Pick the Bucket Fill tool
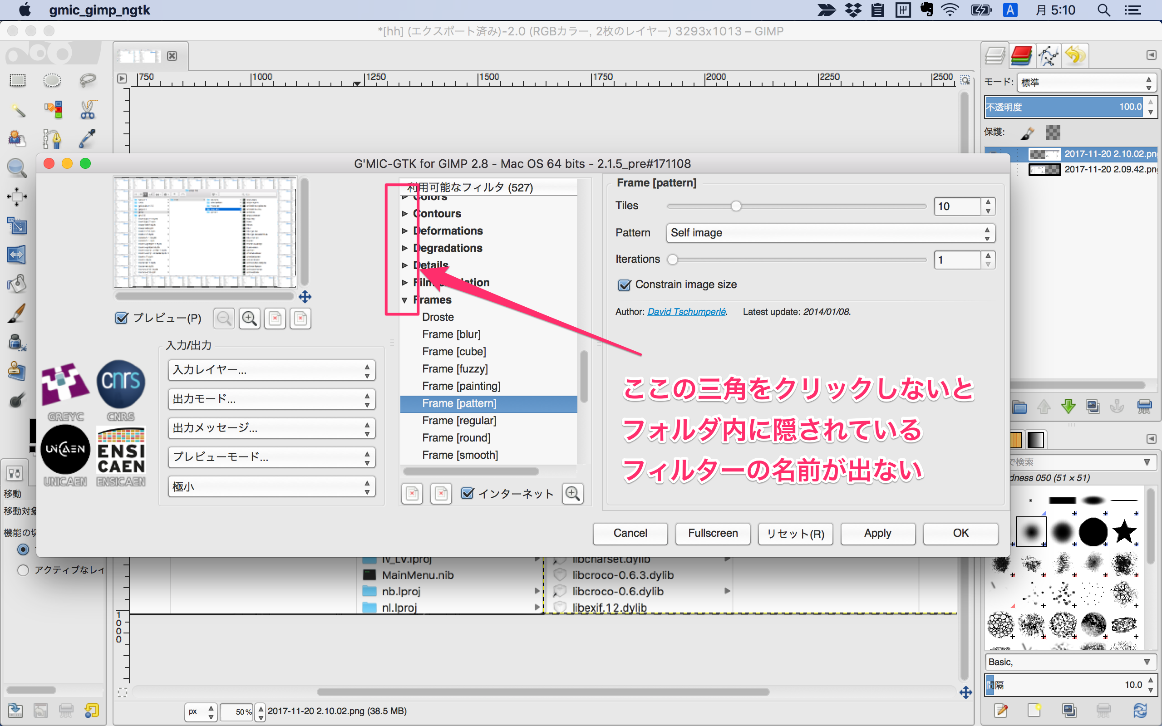 pyautogui.click(x=17, y=284)
